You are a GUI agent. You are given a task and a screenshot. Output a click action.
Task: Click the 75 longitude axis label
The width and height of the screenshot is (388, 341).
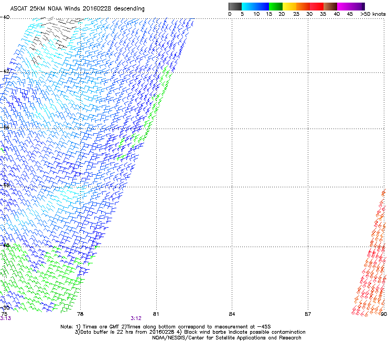click(4, 314)
